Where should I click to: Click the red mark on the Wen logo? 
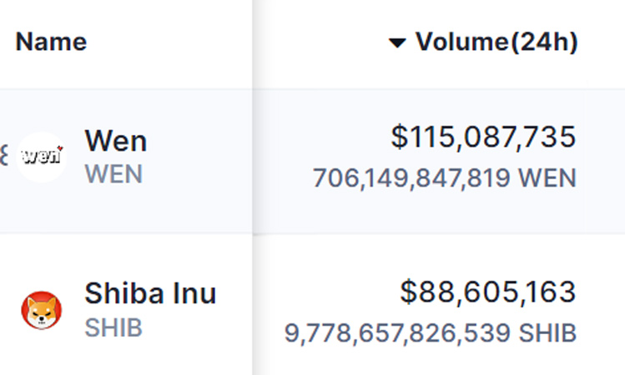click(x=60, y=148)
